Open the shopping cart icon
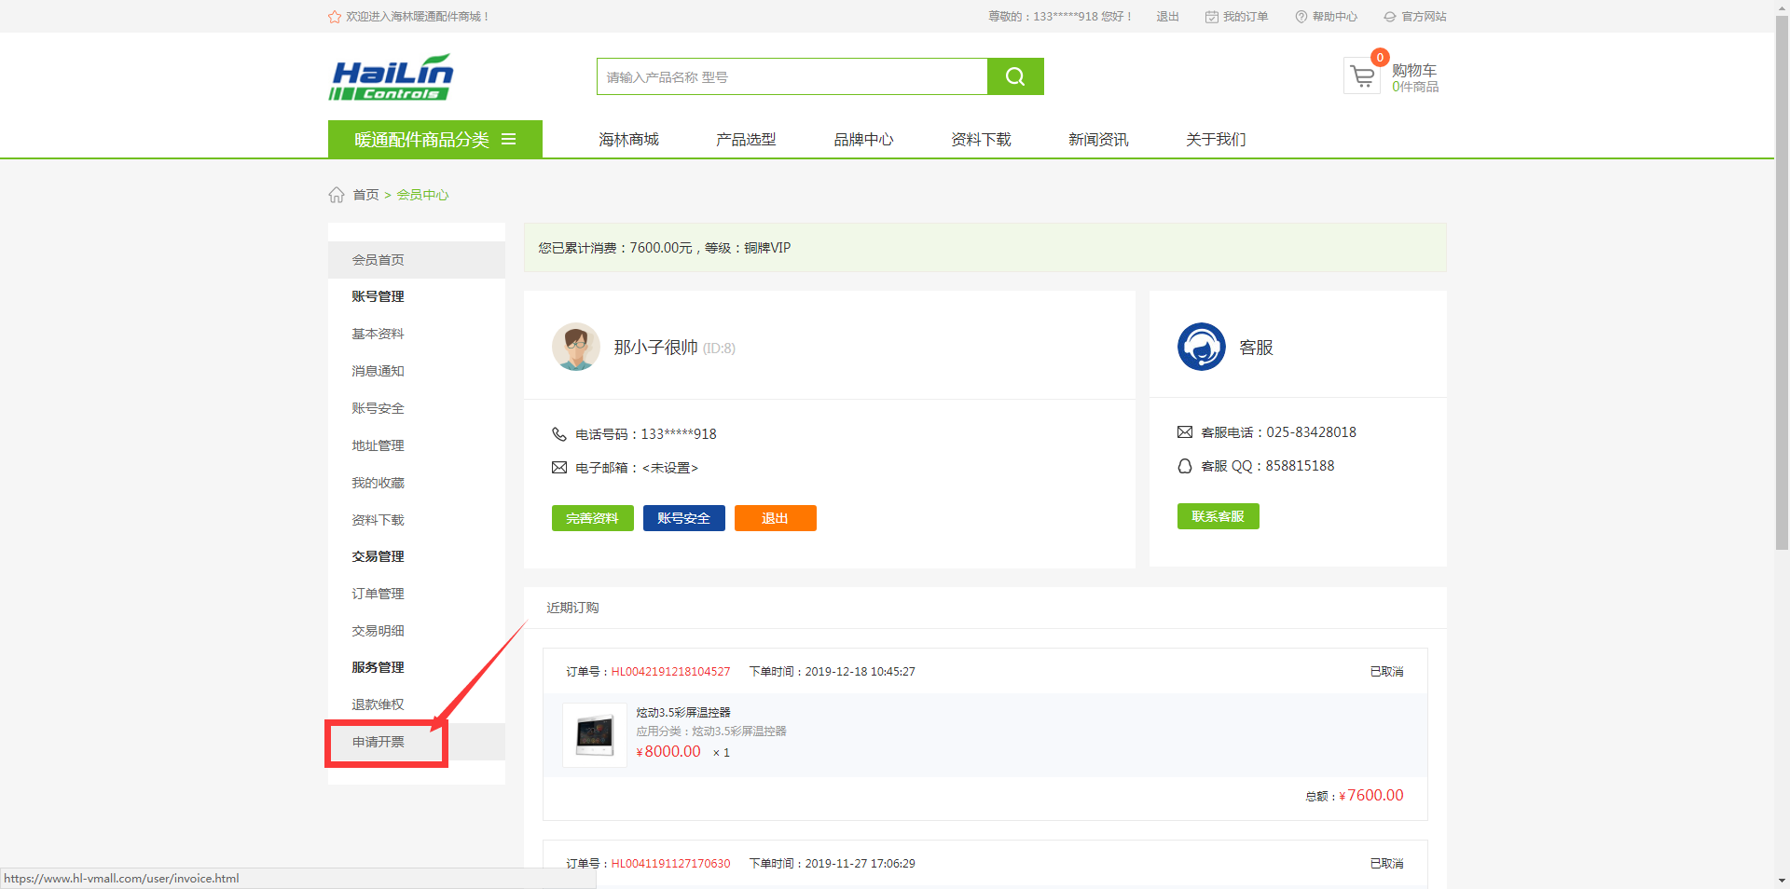Screen dimensions: 1790x889 (1362, 76)
